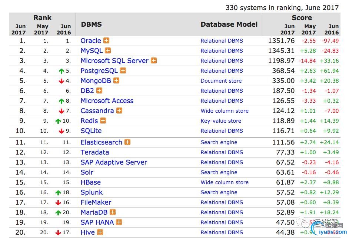Click Wide column store in Cassandra row
The height and width of the screenshot is (238, 349).
[x=225, y=111]
